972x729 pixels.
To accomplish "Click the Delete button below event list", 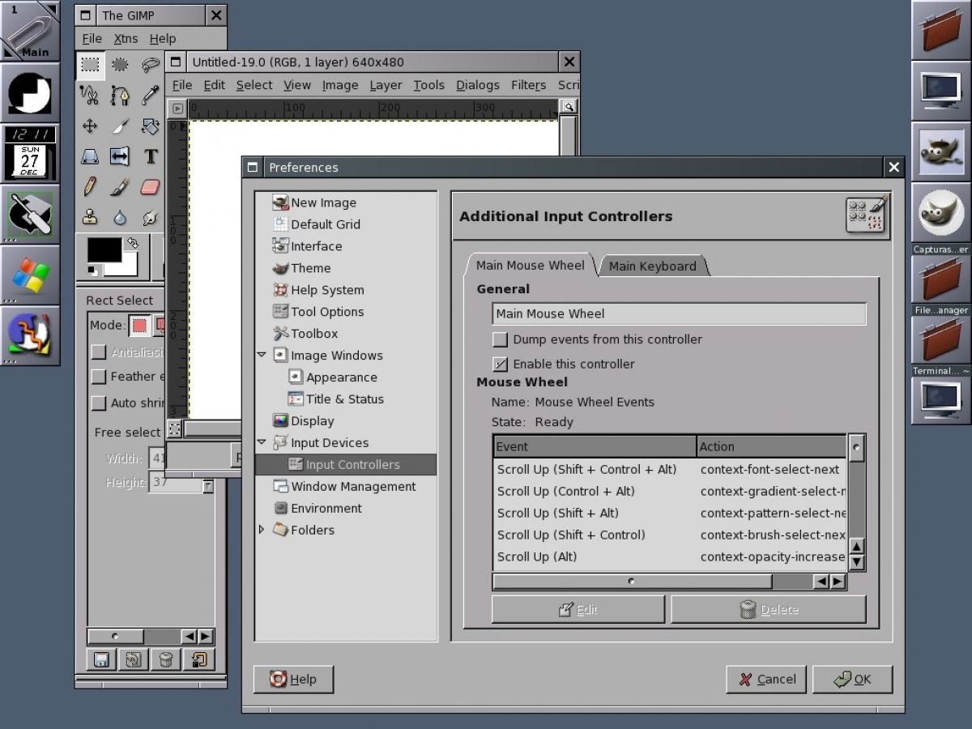I will [x=769, y=609].
